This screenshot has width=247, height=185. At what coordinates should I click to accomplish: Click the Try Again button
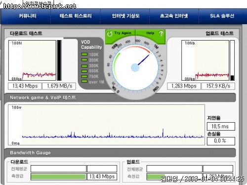121,33
